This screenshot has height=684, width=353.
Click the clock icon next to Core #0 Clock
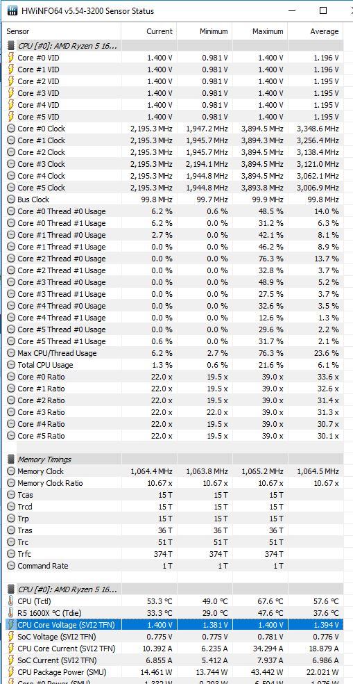[x=11, y=129]
